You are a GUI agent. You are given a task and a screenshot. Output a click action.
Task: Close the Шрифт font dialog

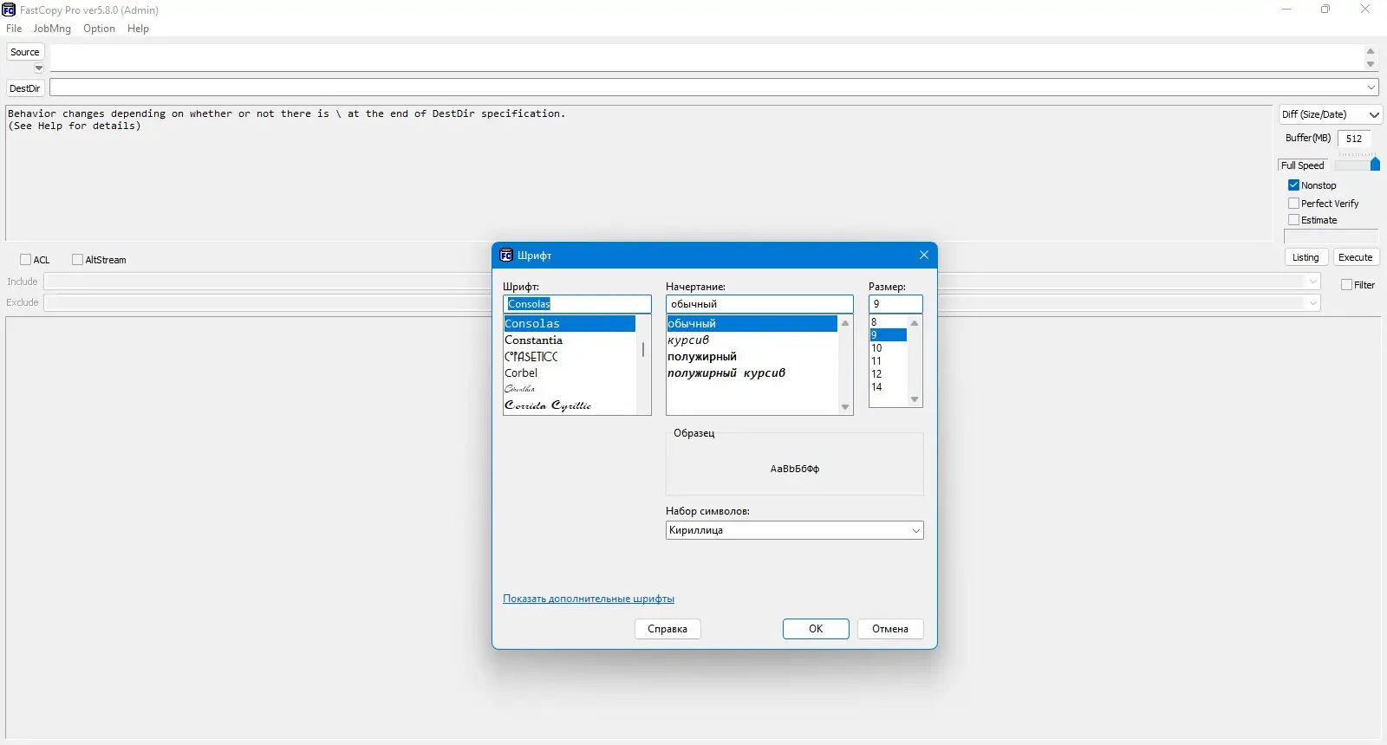pos(924,255)
